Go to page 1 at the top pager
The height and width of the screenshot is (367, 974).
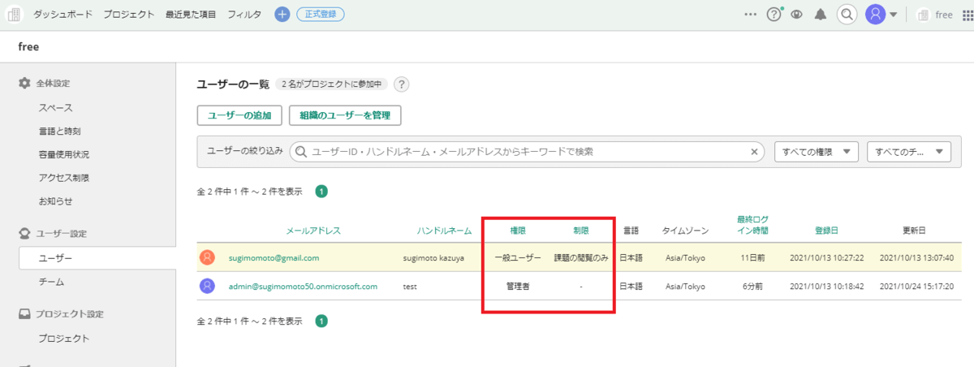coord(321,192)
